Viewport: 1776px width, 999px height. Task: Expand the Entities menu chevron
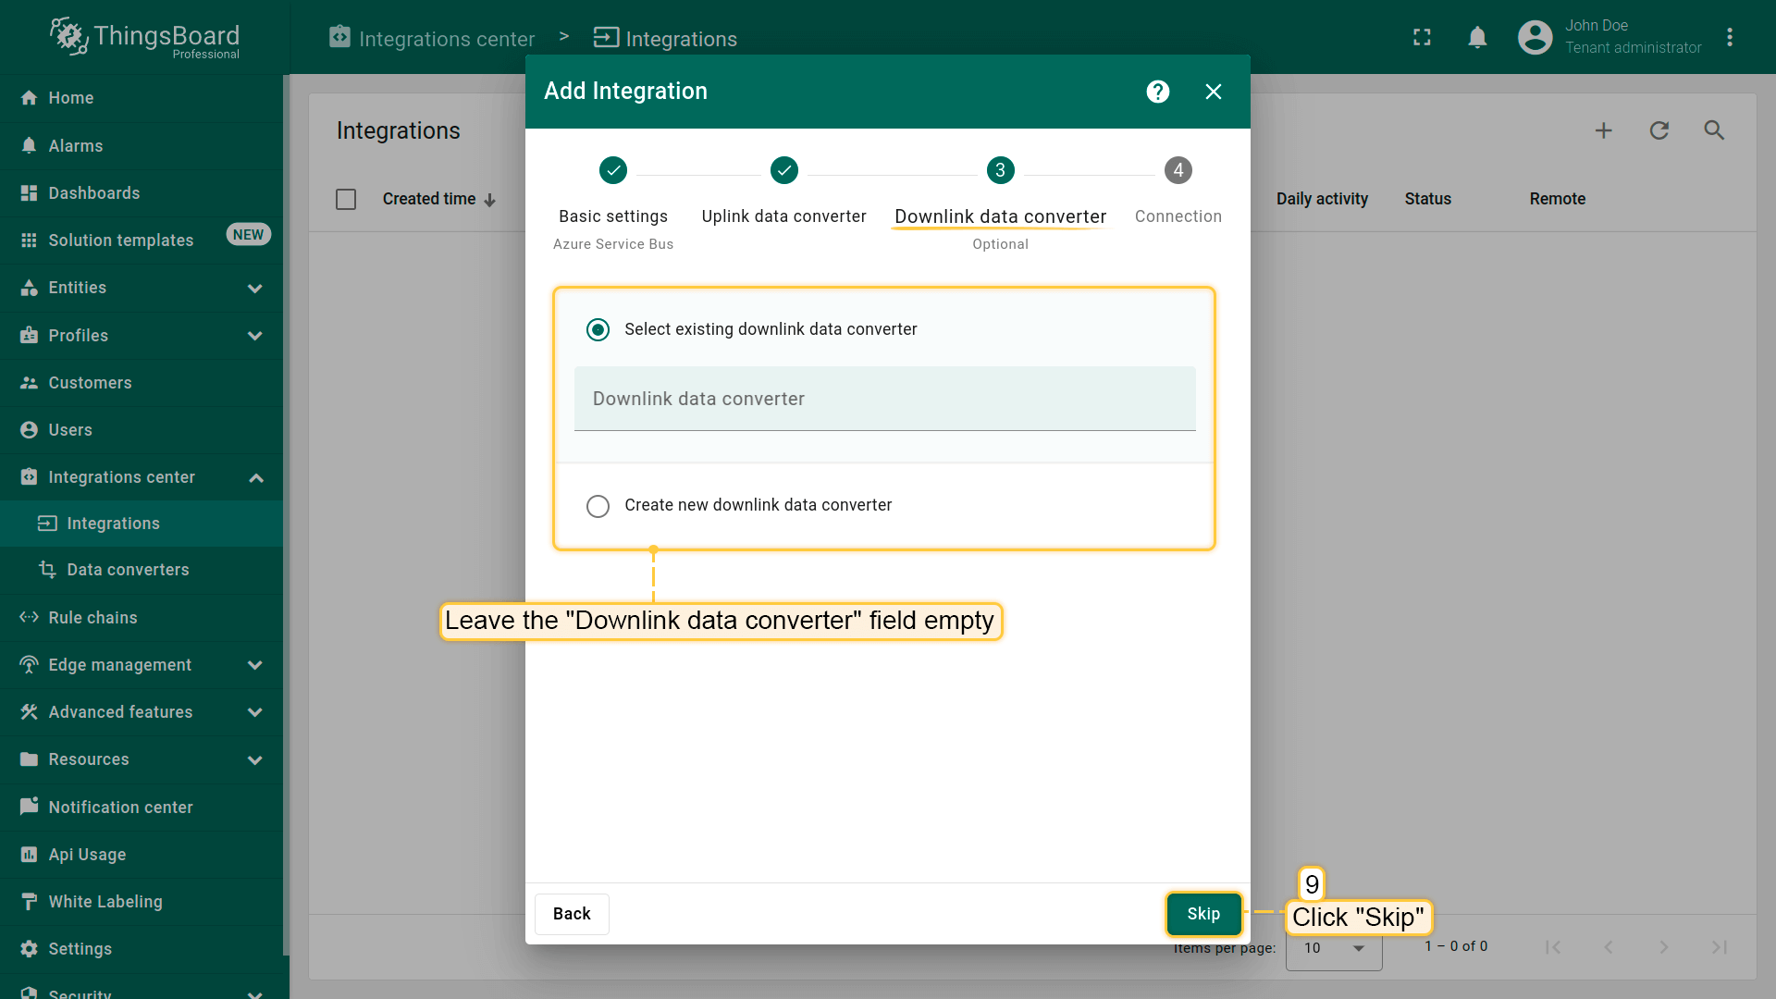255,289
